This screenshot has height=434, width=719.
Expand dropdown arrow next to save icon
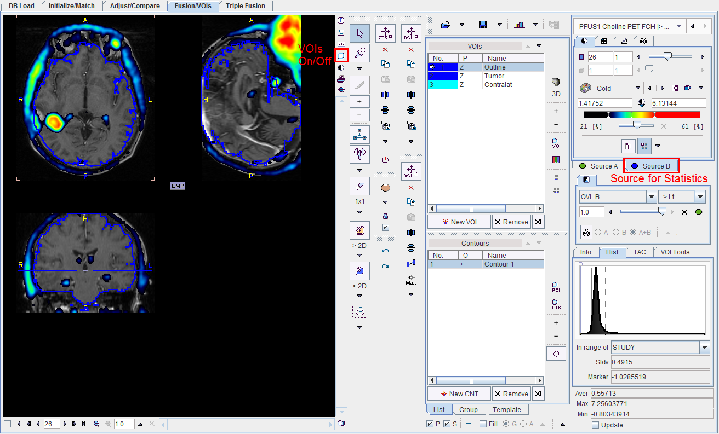(x=499, y=25)
